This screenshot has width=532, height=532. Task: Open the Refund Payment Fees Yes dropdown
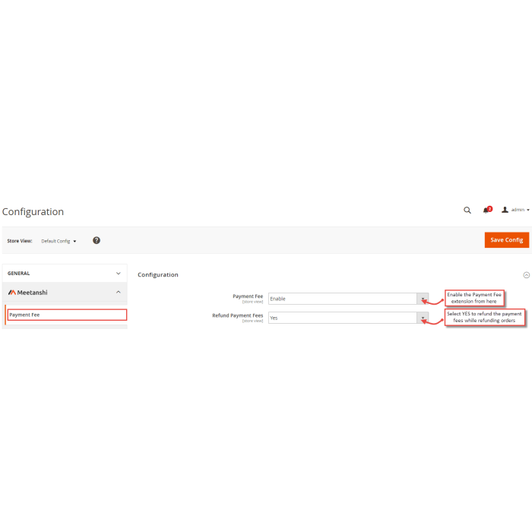point(348,318)
